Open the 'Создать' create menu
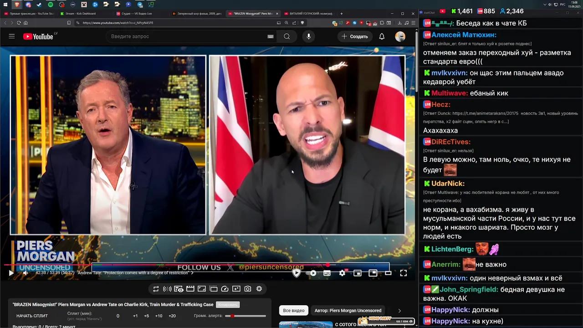Image resolution: width=583 pixels, height=328 pixels. 354,36
